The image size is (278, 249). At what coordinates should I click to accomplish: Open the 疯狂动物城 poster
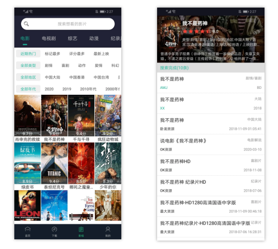pos(108,115)
